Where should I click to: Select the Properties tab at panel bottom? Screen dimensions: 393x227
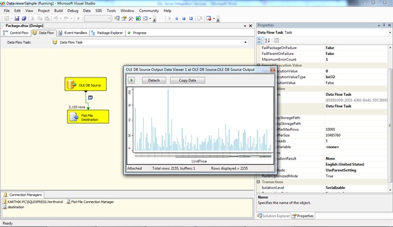(x=303, y=216)
